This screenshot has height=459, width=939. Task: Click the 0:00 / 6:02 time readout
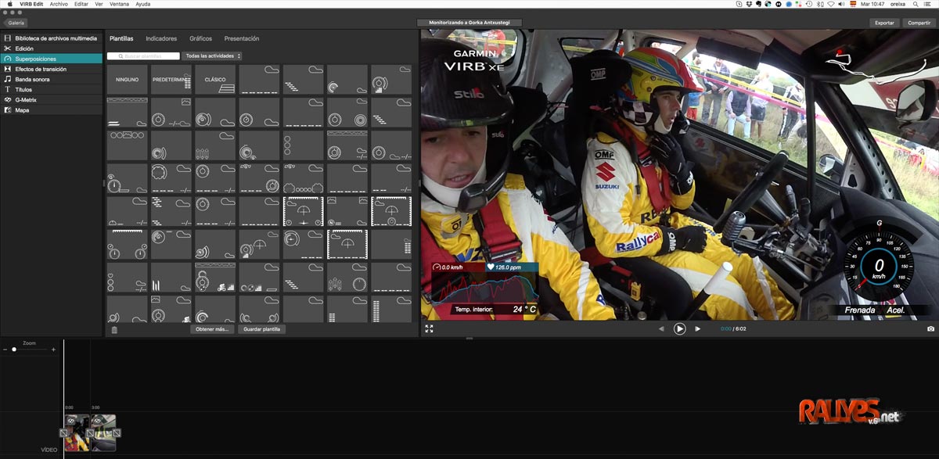(732, 329)
